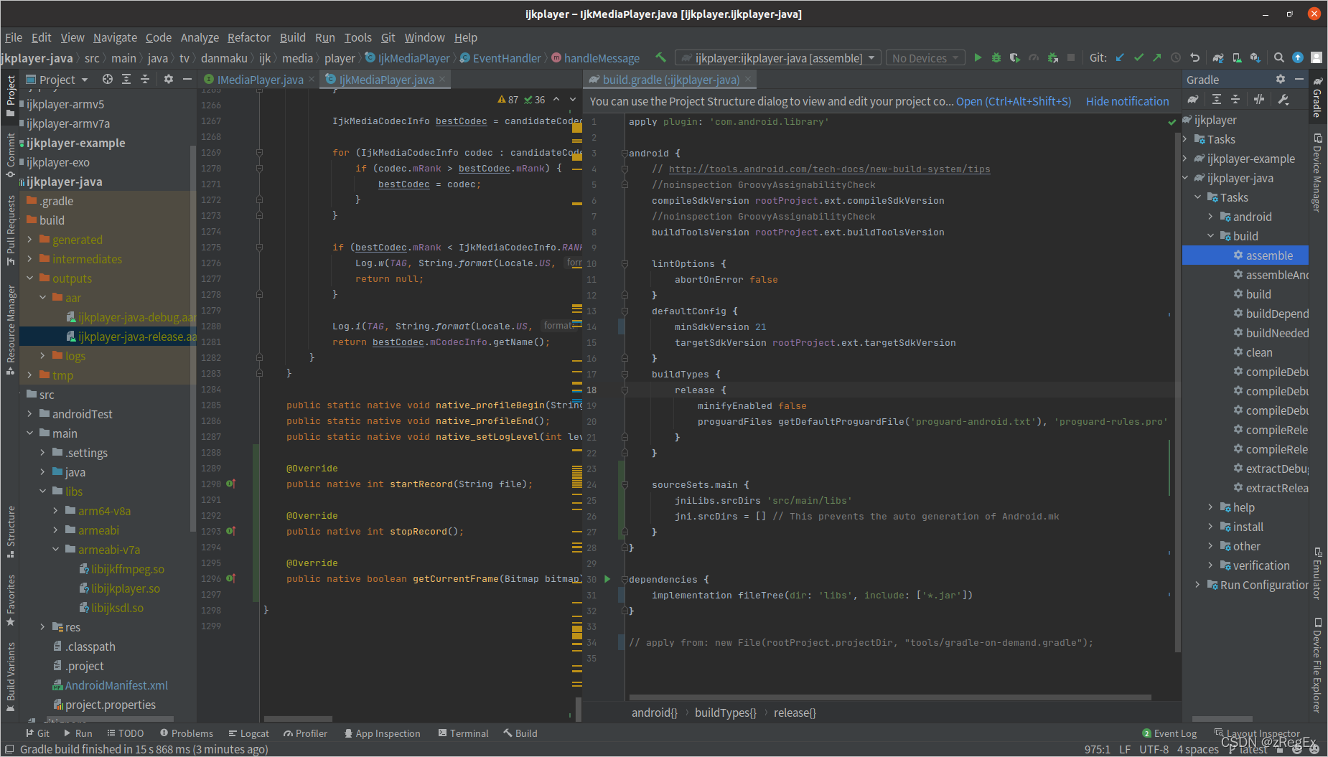Click the Git commit checkmark icon

1138,57
